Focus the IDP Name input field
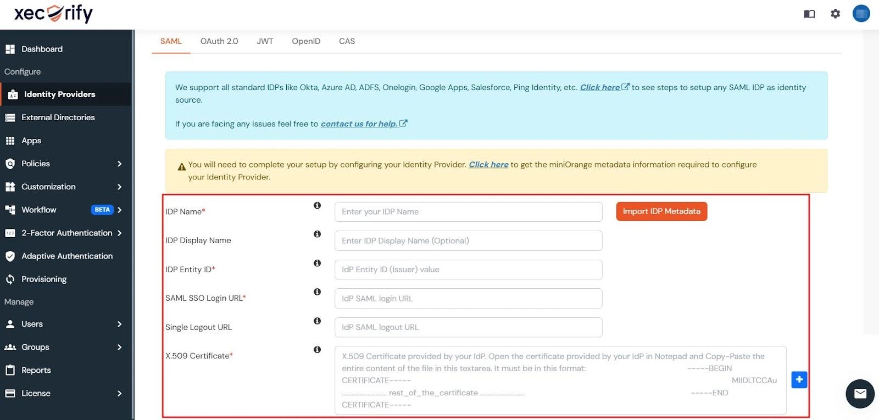Image resolution: width=879 pixels, height=420 pixels. (468, 212)
